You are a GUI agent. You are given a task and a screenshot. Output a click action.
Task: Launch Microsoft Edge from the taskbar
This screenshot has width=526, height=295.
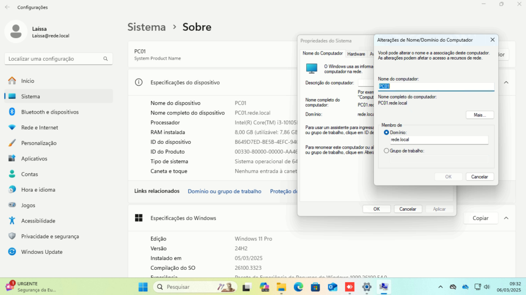pyautogui.click(x=298, y=287)
